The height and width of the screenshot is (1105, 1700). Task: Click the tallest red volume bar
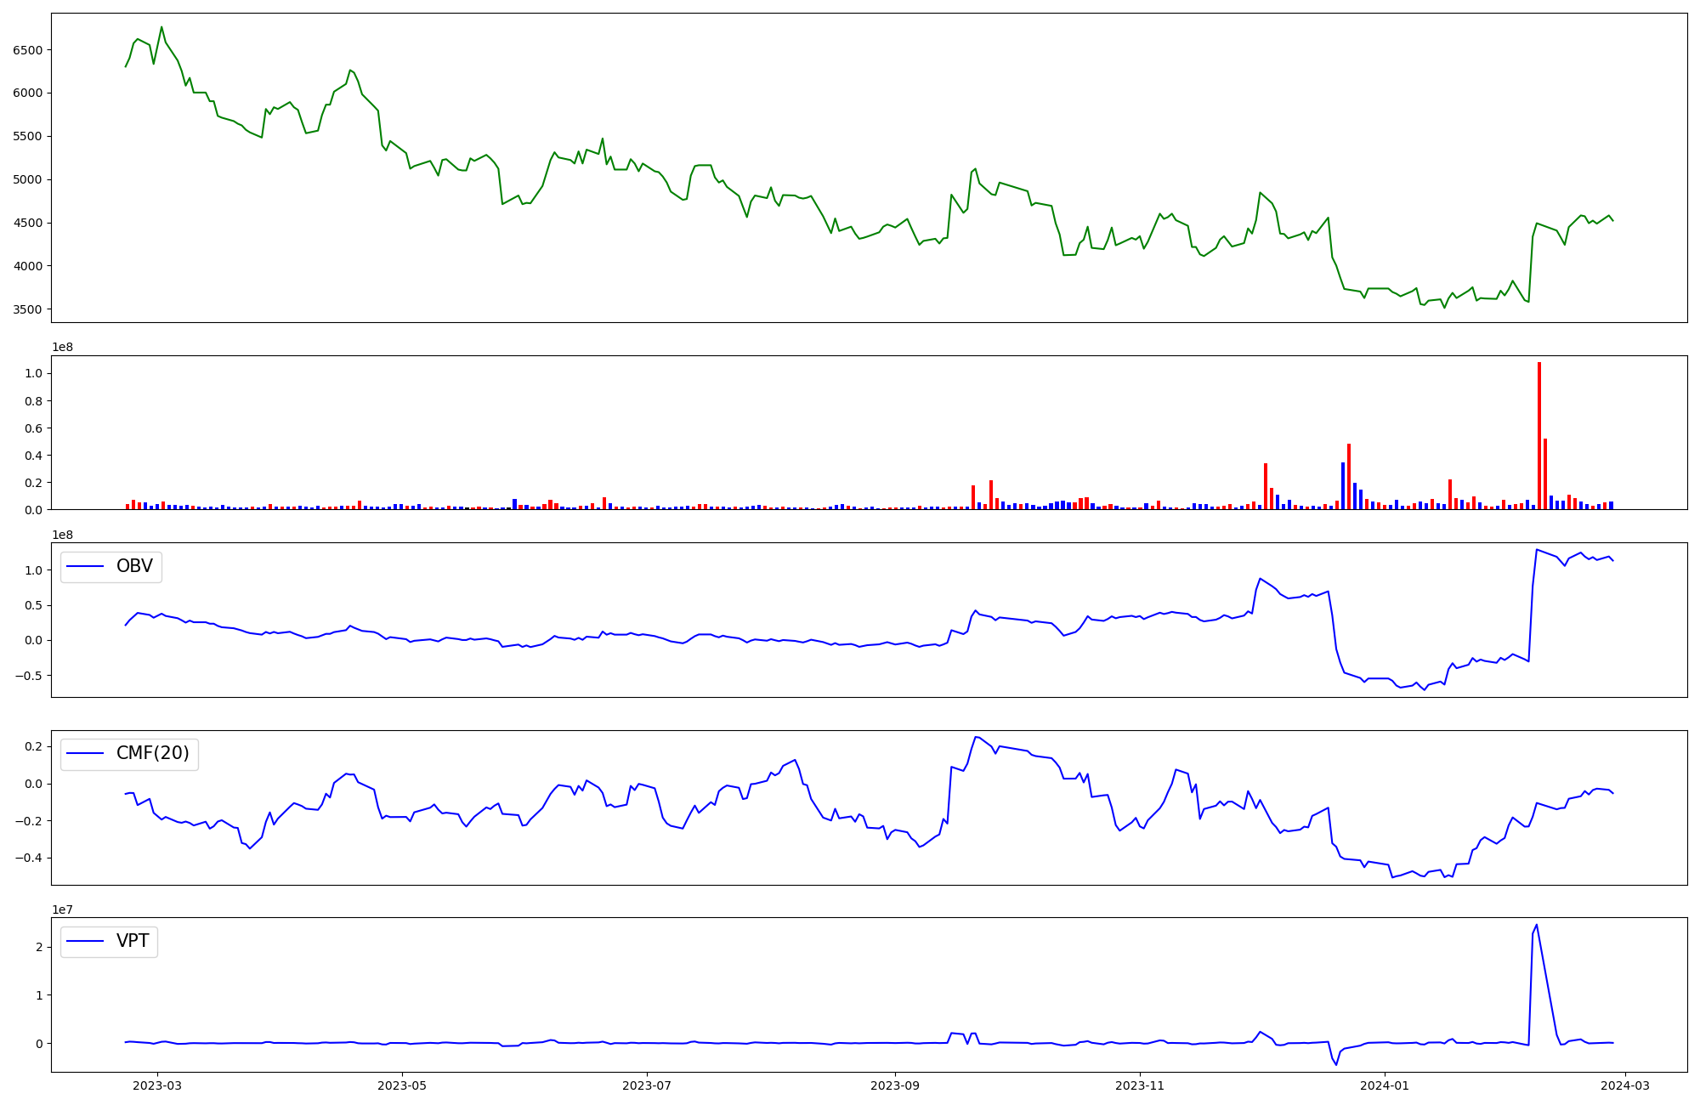[x=1538, y=435]
